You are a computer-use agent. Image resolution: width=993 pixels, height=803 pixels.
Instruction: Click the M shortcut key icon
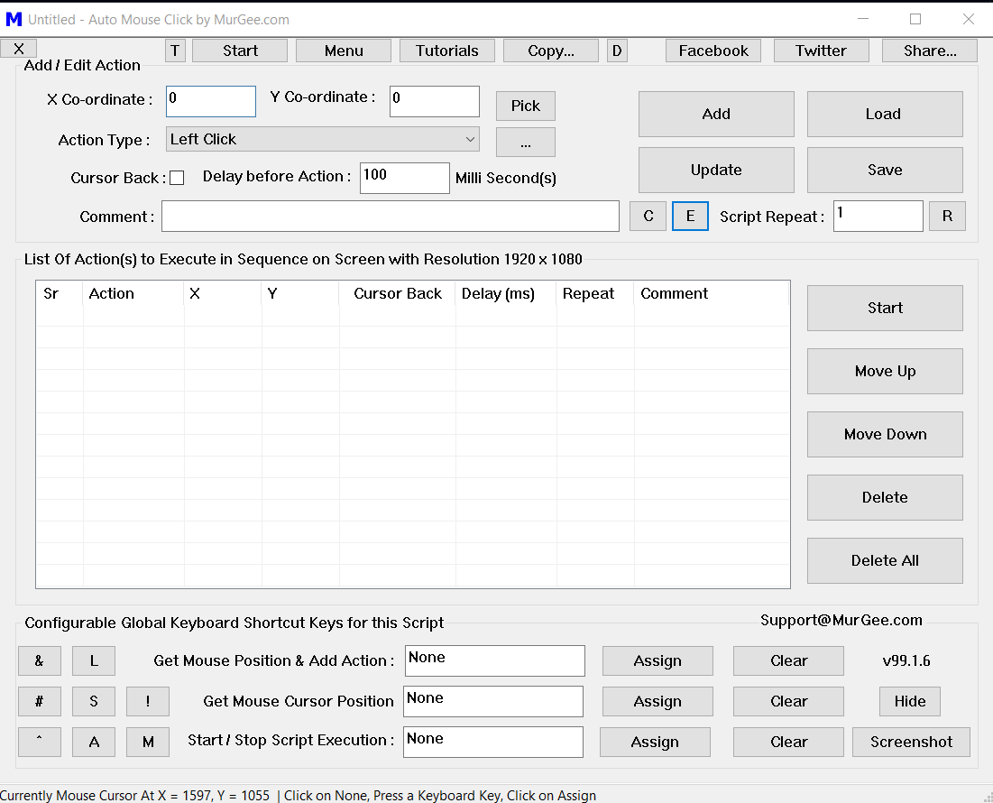point(147,742)
